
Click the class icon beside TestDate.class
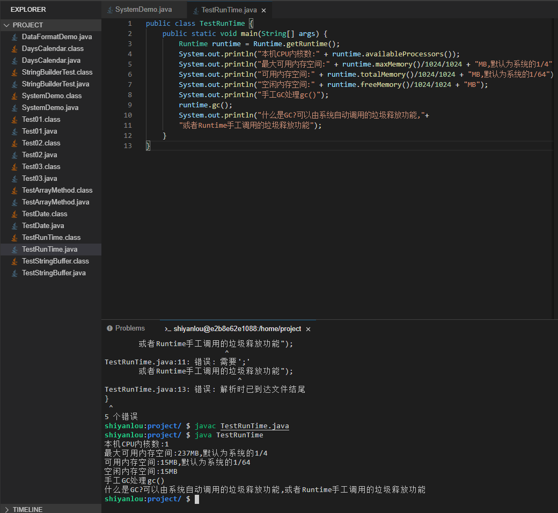tap(14, 214)
